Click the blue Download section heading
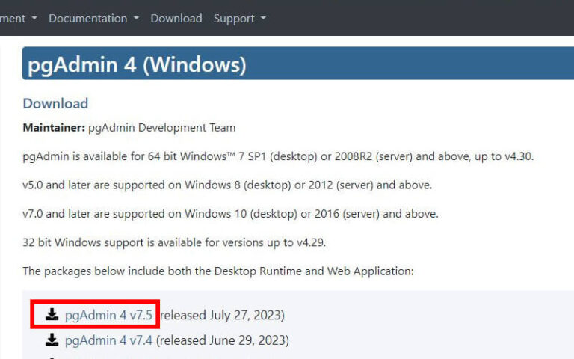 [x=55, y=103]
